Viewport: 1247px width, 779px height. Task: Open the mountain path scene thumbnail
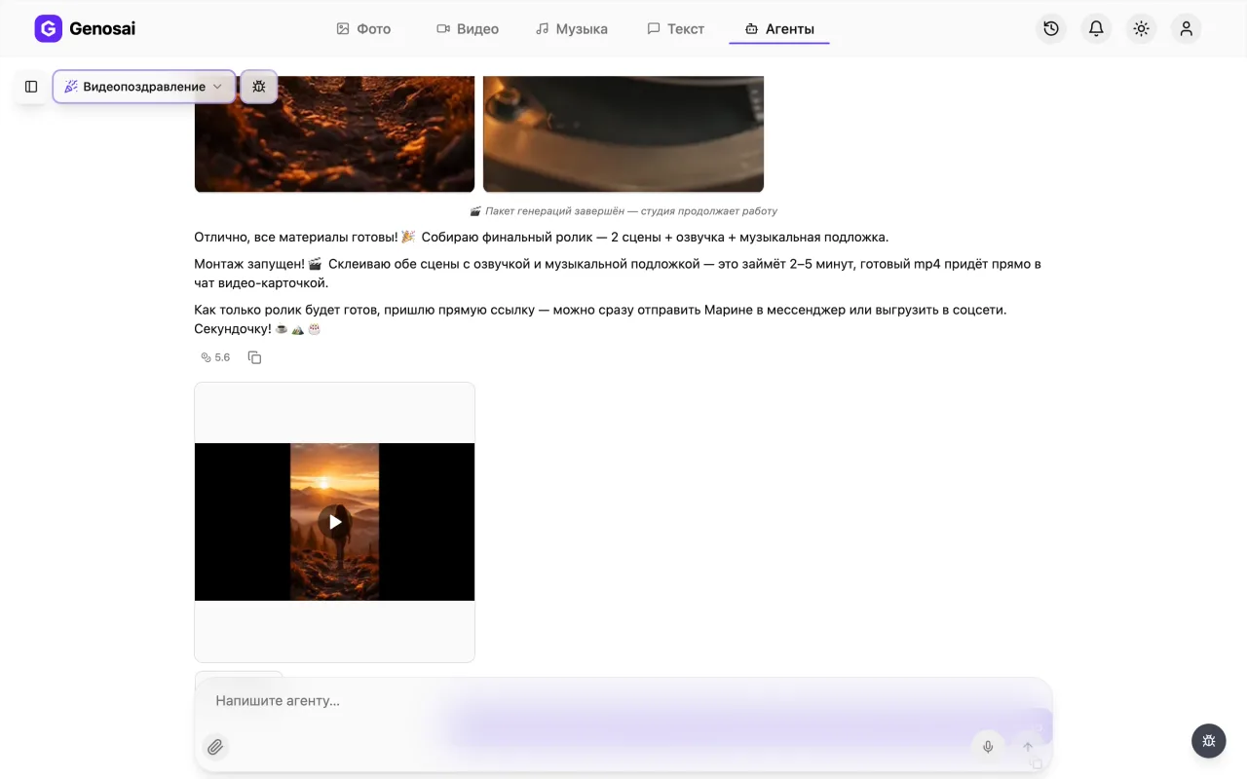point(334,133)
